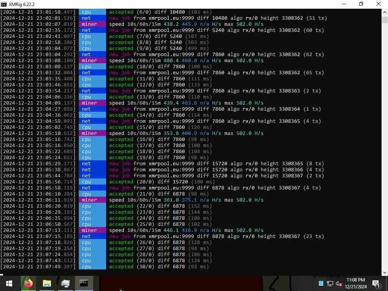Viewport: 388px width, 291px height.
Task: Click the cpu tag at 23:05:16.850
Action: (x=92, y=145)
